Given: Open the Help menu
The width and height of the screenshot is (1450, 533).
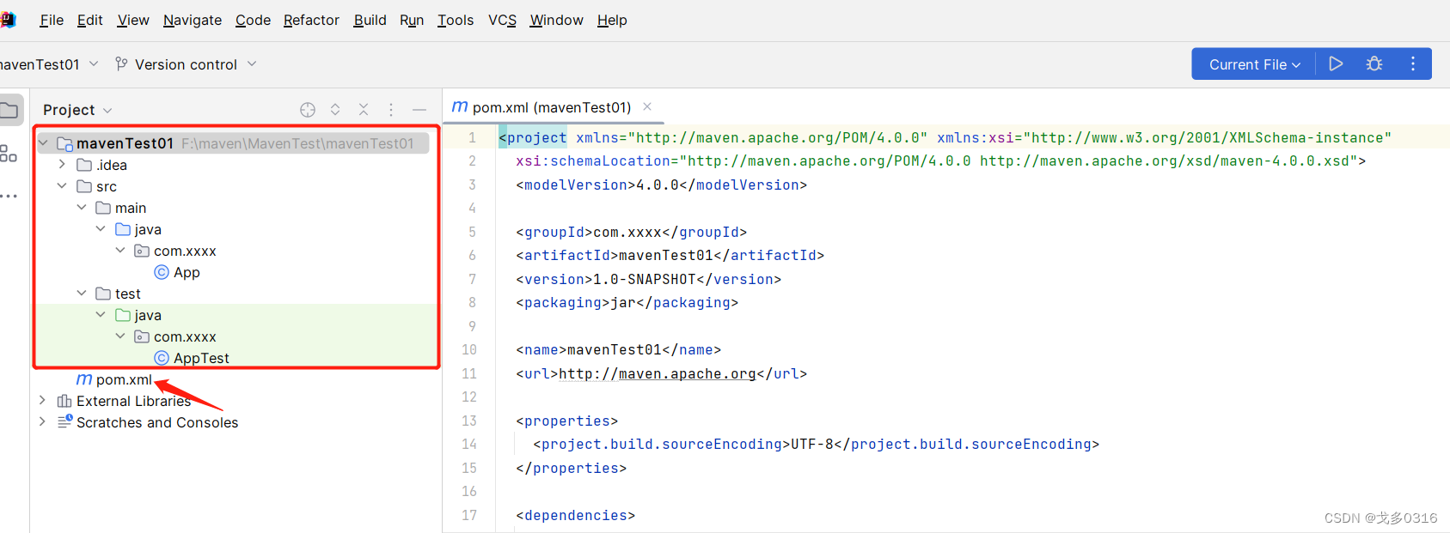Looking at the screenshot, I should pyautogui.click(x=612, y=20).
